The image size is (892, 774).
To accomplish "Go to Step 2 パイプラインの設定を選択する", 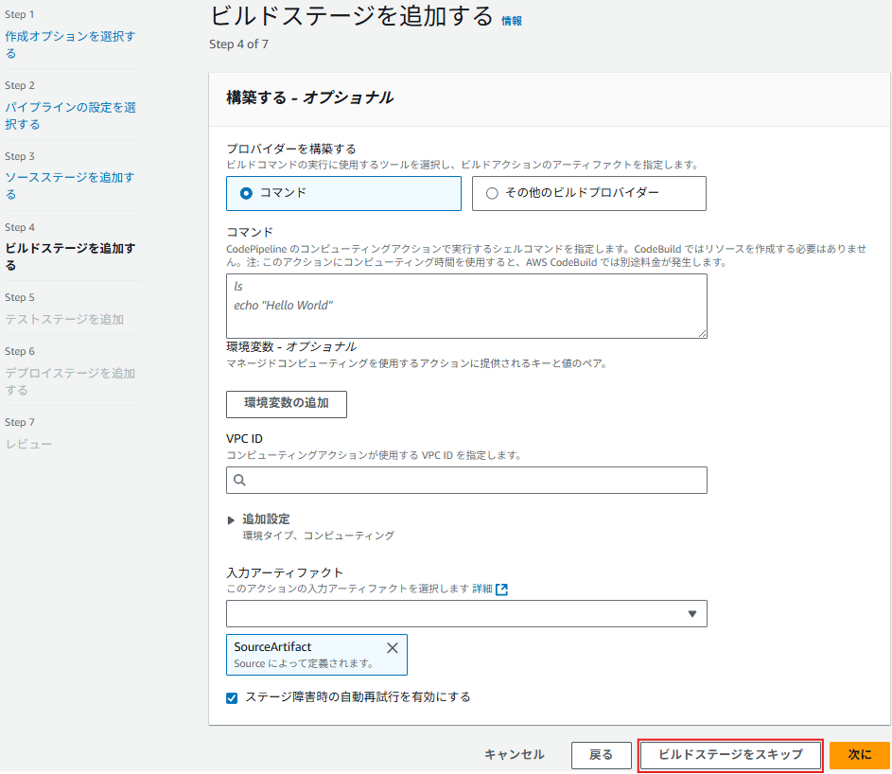I will click(x=71, y=115).
